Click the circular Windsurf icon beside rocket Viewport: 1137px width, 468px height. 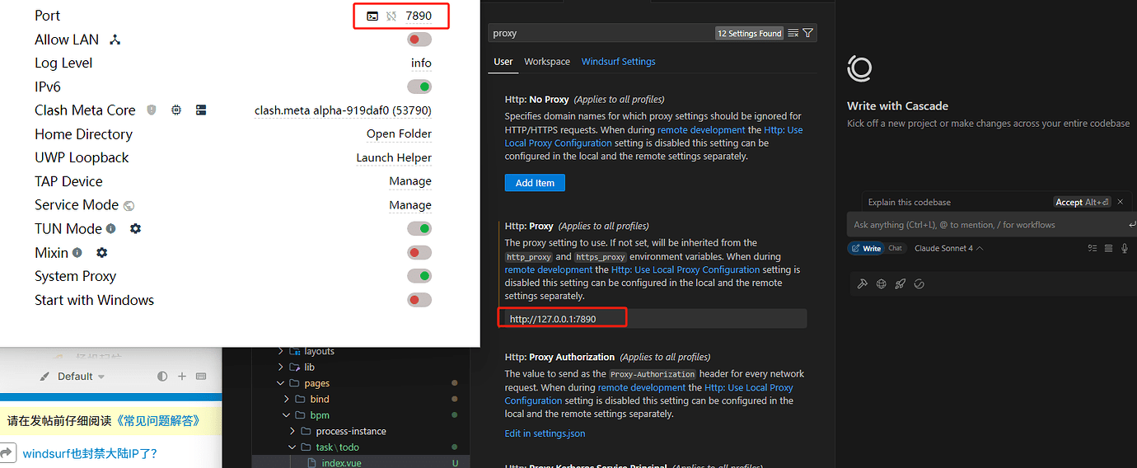(919, 283)
